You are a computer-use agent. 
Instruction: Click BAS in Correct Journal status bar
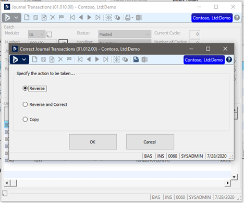click(x=148, y=156)
